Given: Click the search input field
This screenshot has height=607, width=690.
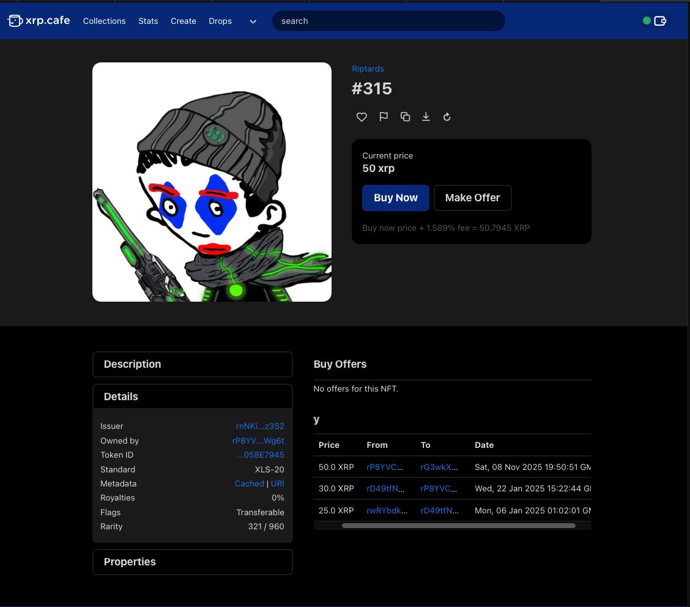Looking at the screenshot, I should pos(388,21).
